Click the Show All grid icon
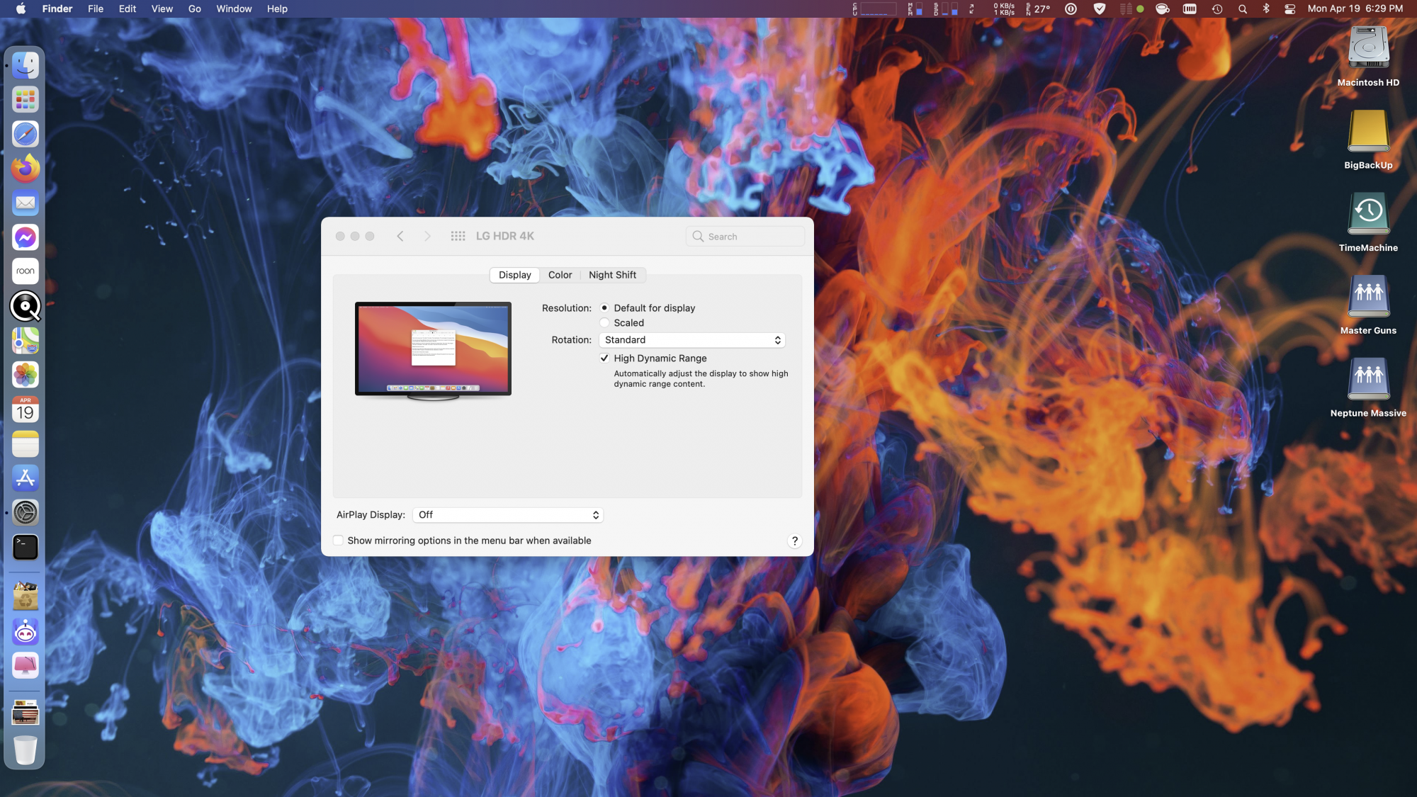 click(x=458, y=236)
